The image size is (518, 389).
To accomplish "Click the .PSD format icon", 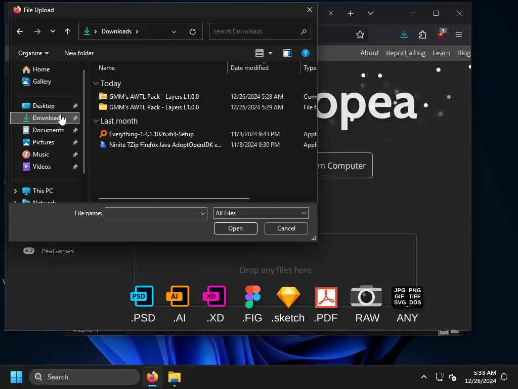I will 142,296.
